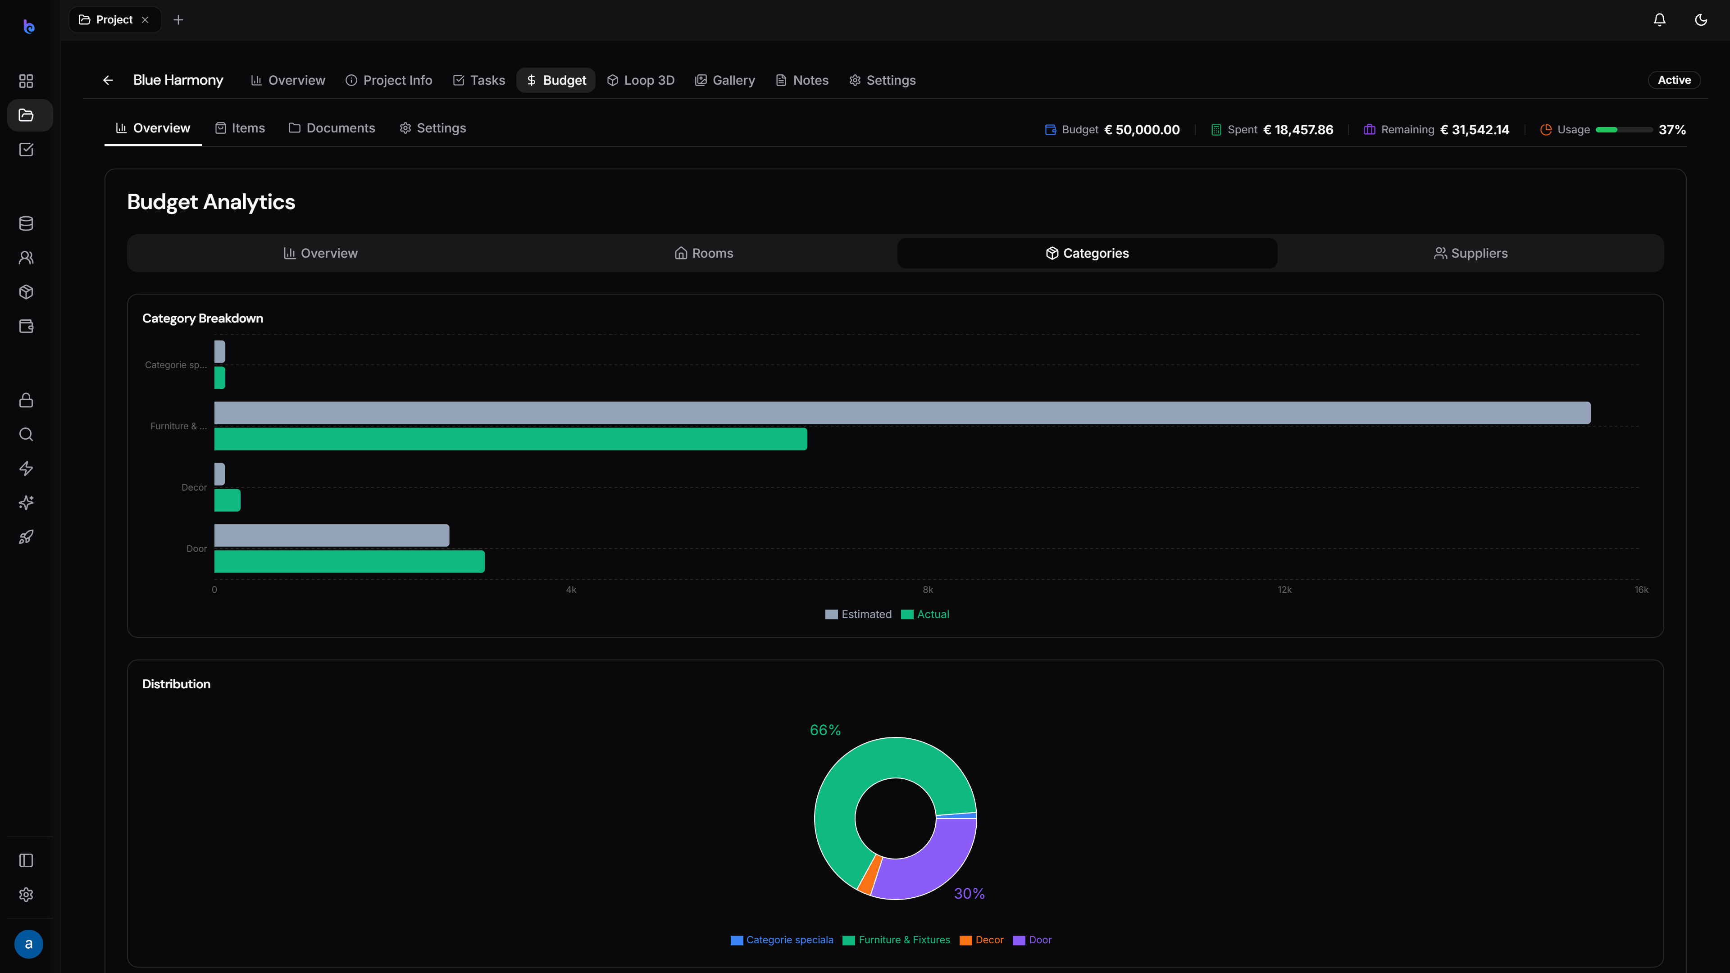
Task: Toggle the Estimated legend item
Action: point(858,614)
